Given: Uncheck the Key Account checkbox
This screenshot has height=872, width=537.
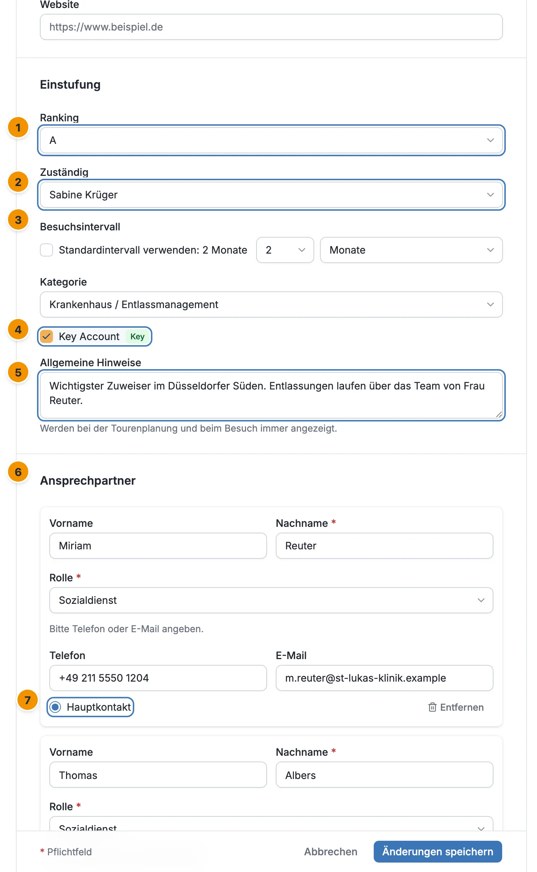Looking at the screenshot, I should (46, 336).
